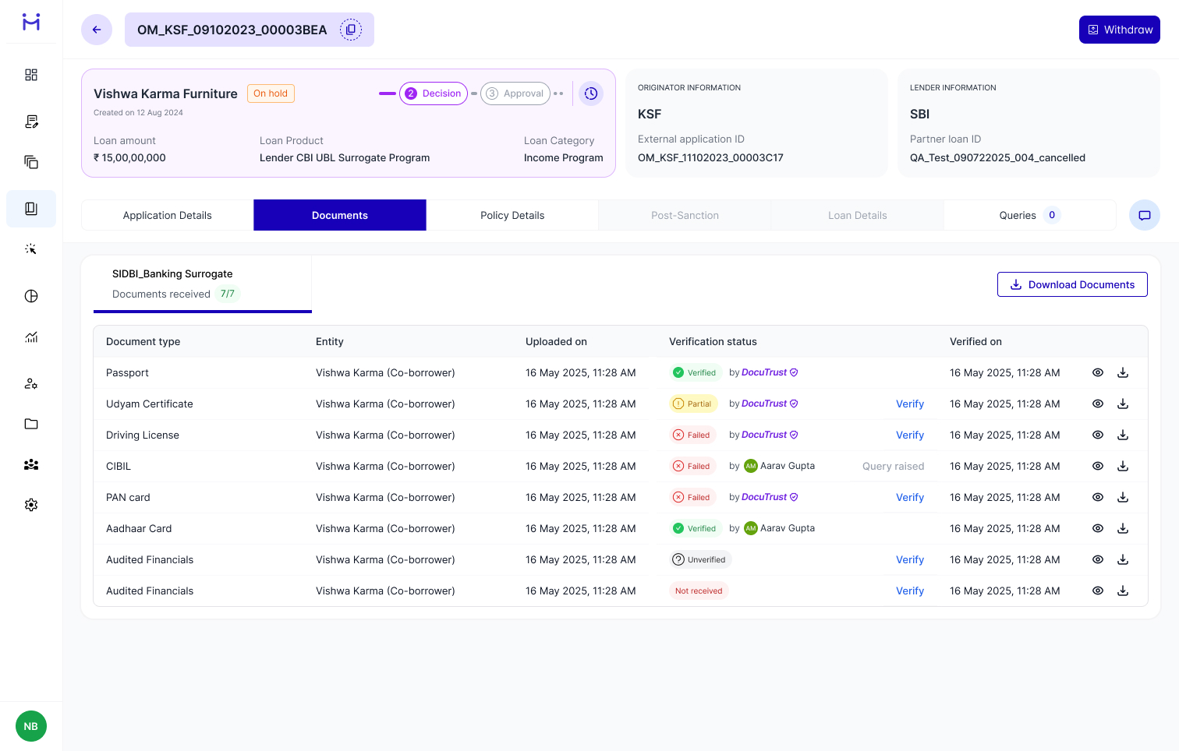
Task: Click the Withdraw button
Action: click(x=1119, y=29)
